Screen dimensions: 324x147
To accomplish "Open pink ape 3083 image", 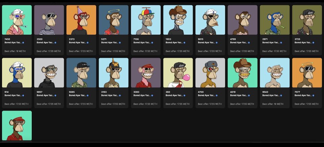I will 146,73.
